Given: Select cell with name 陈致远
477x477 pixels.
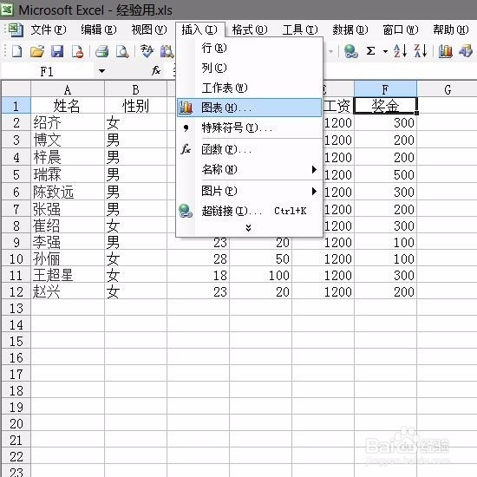Looking at the screenshot, I should point(68,192).
